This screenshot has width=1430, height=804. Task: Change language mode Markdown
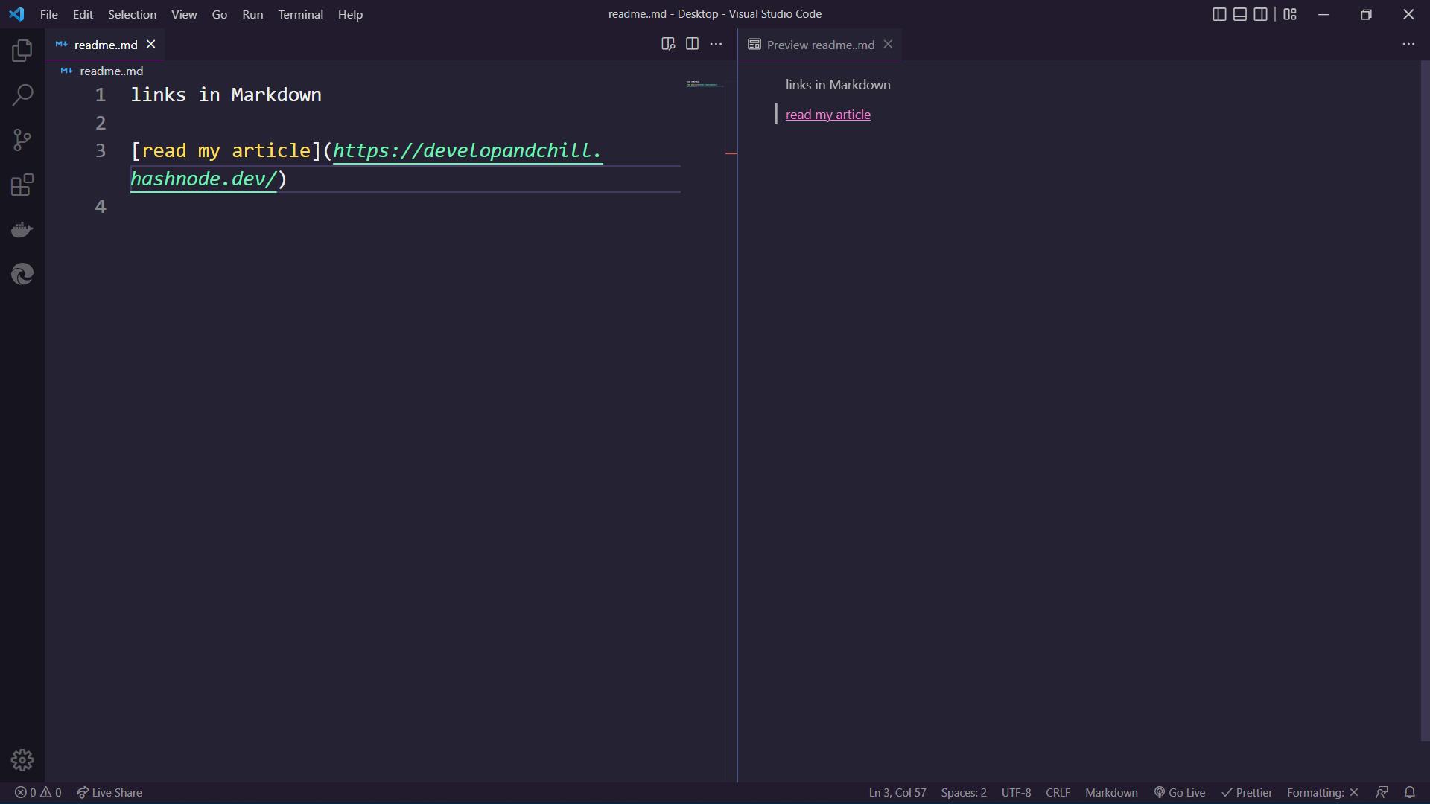[x=1111, y=792]
